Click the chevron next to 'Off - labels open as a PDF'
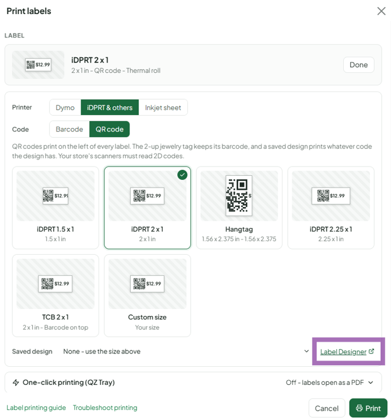391x420 pixels. [x=371, y=383]
